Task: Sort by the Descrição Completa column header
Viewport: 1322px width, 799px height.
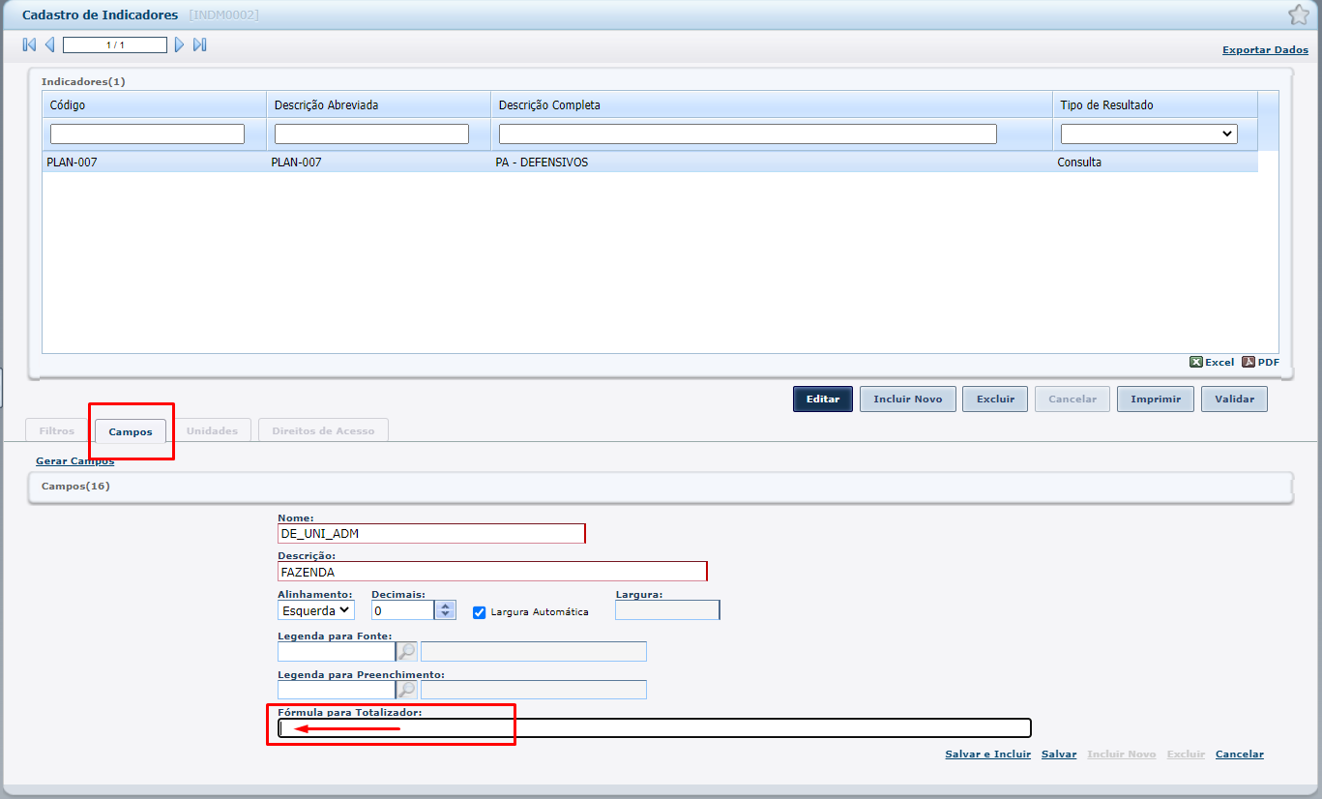Action: 772,104
